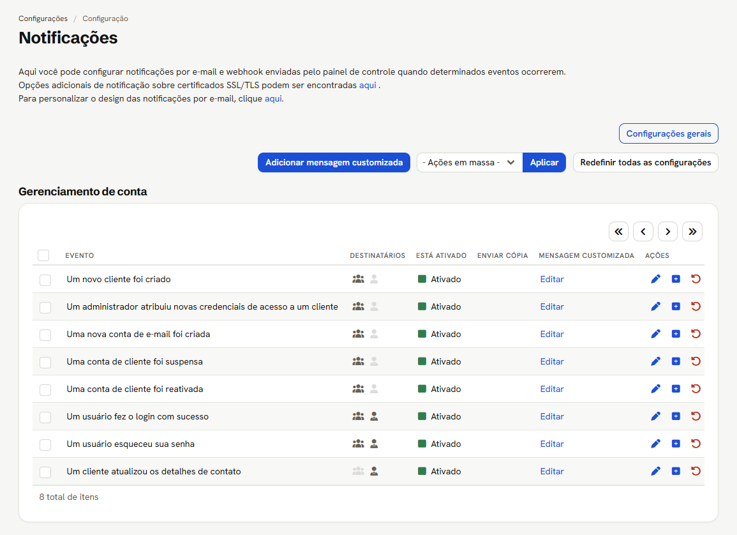Click 'Editar' link for 'Uma conta de cliente foi reativada'
This screenshot has height=535, width=737.
click(552, 389)
